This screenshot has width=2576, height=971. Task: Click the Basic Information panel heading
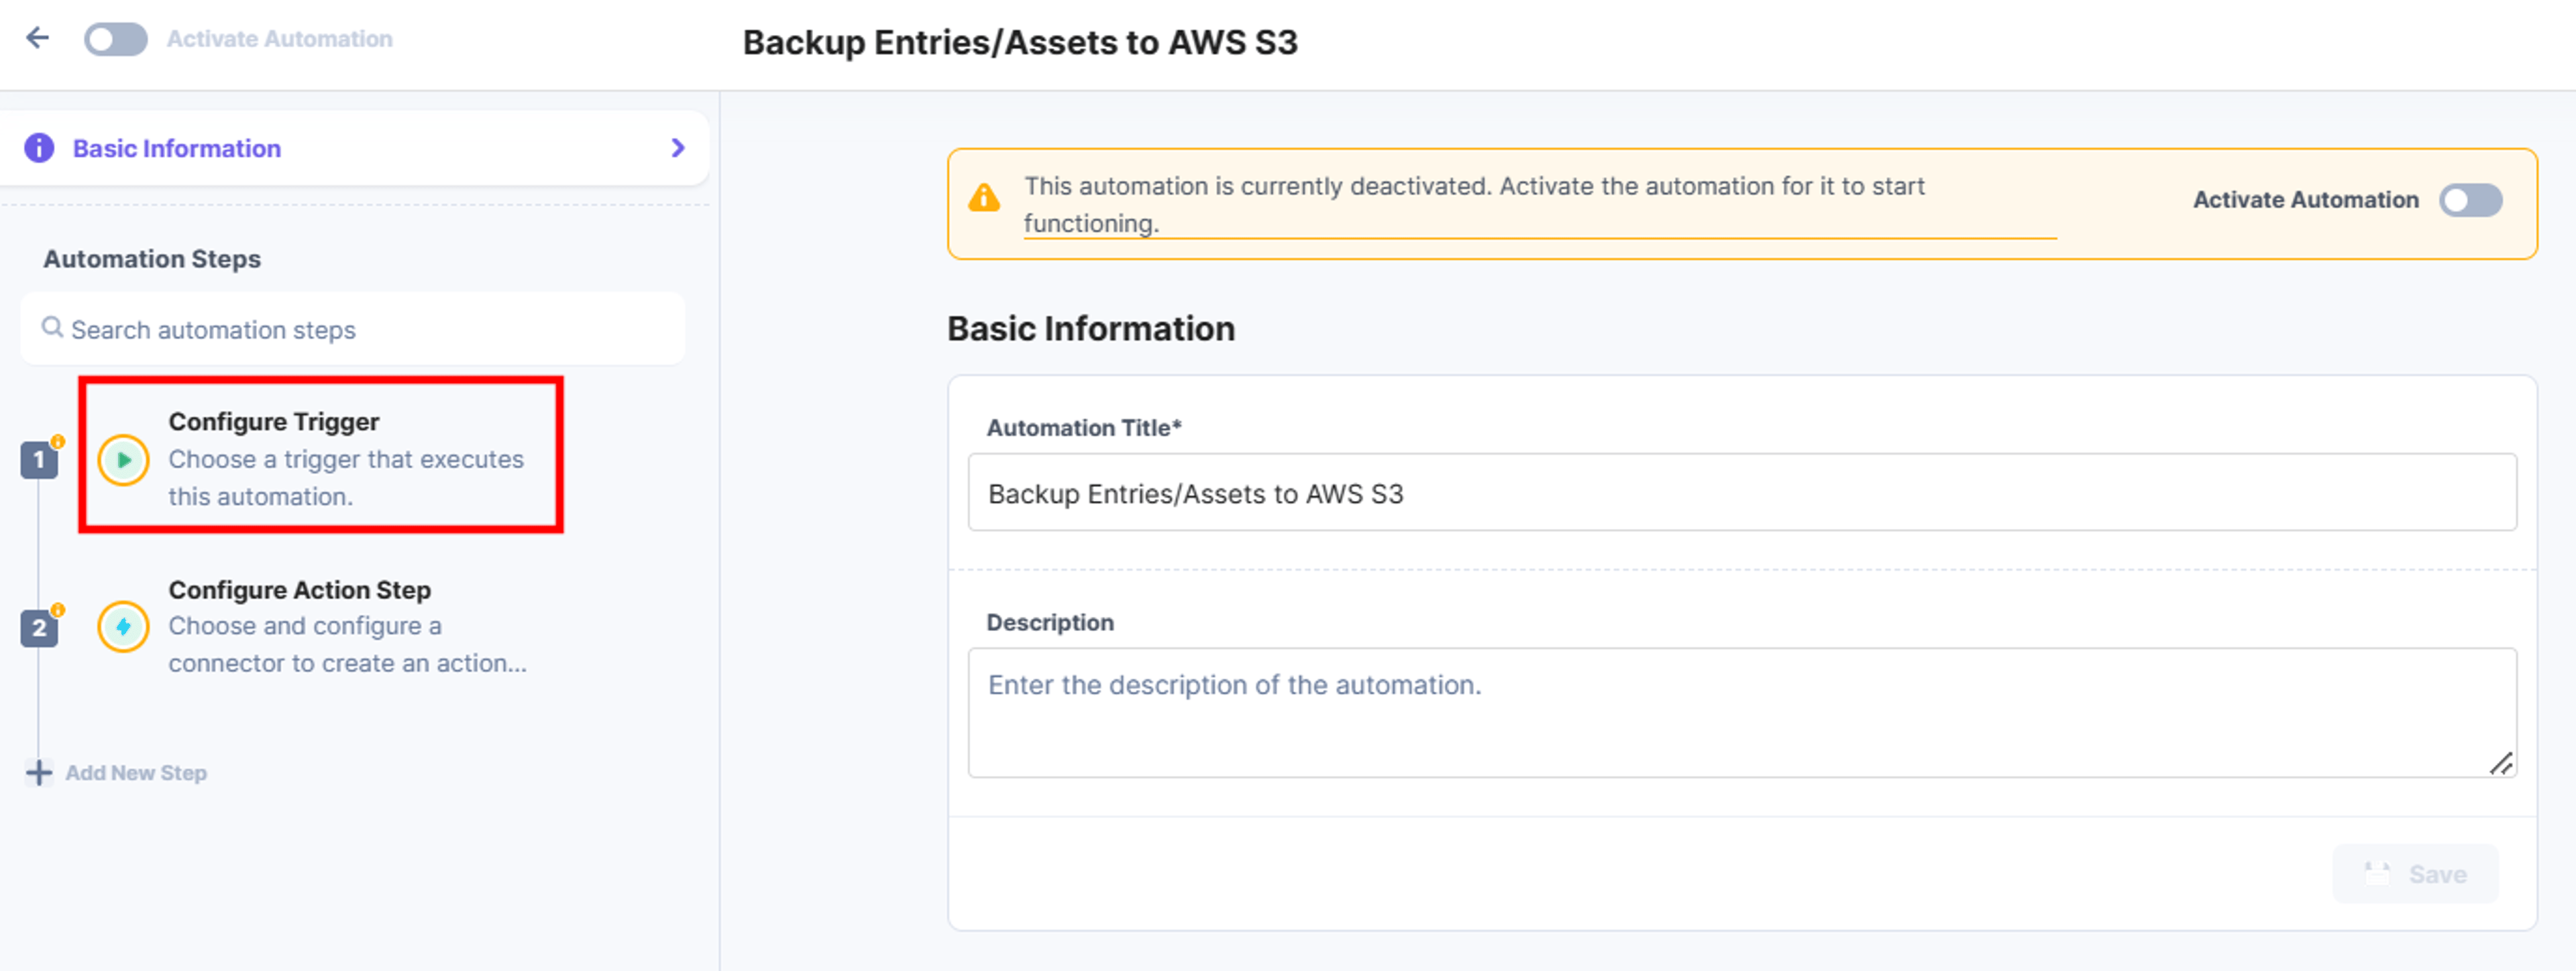1091,329
